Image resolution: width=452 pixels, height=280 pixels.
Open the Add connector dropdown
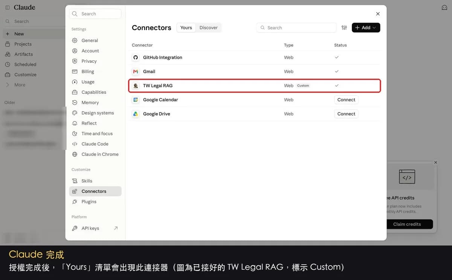tap(366, 27)
